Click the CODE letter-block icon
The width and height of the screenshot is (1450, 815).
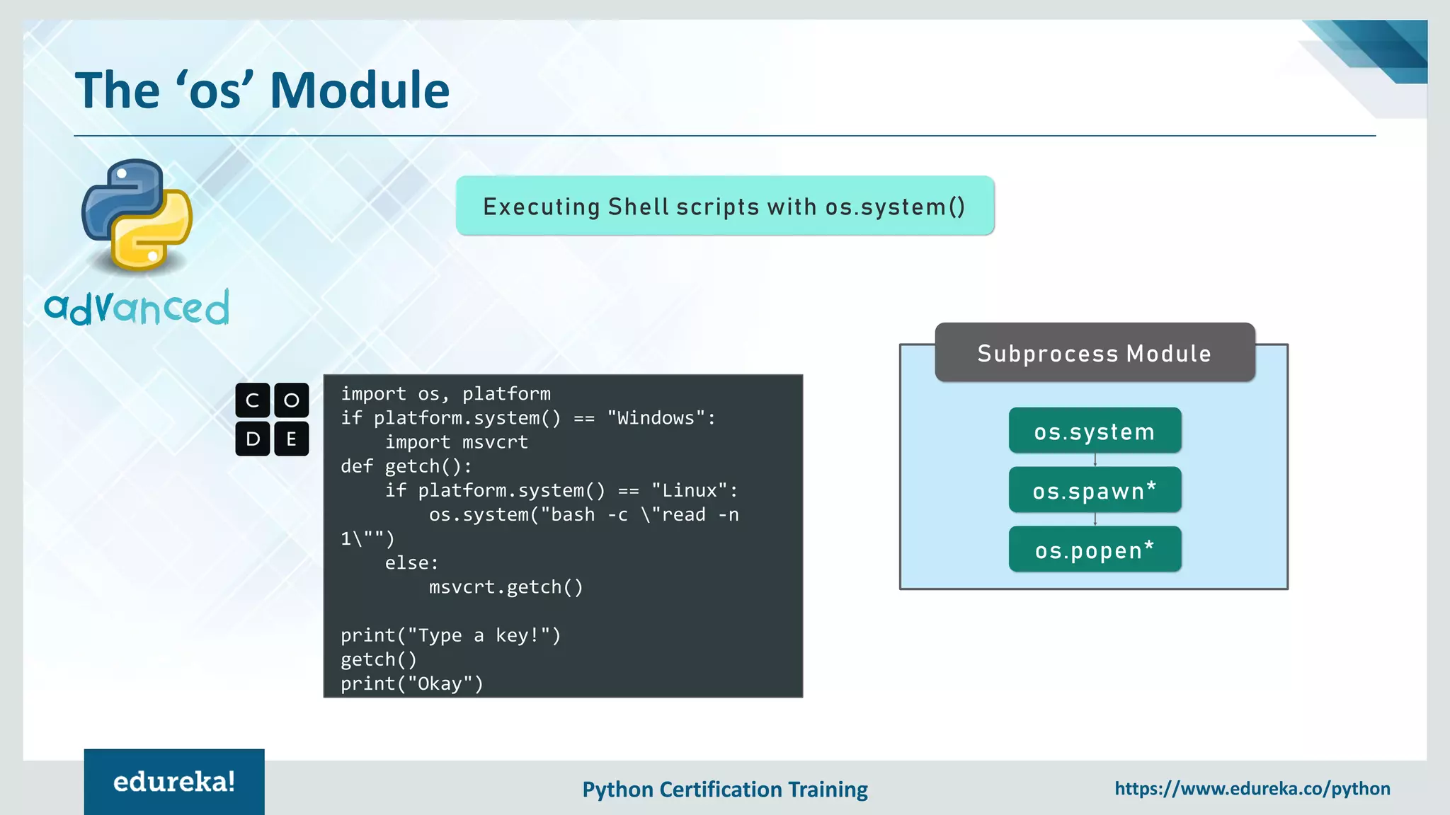pyautogui.click(x=272, y=420)
